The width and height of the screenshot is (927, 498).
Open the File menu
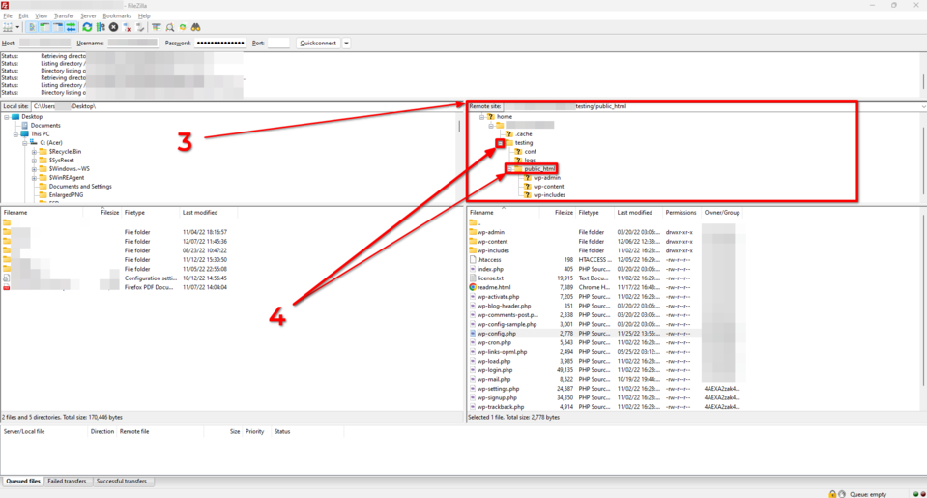click(8, 16)
